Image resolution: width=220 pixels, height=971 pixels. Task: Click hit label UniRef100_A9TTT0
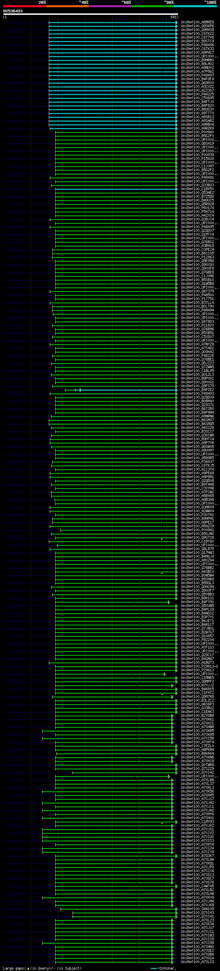pos(197,113)
